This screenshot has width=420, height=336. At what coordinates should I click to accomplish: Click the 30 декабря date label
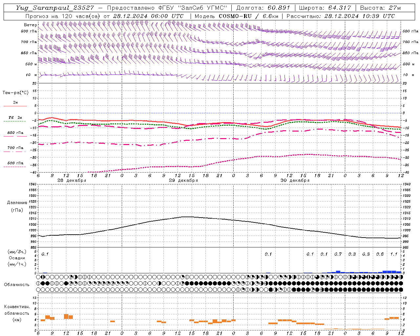tap(295, 180)
